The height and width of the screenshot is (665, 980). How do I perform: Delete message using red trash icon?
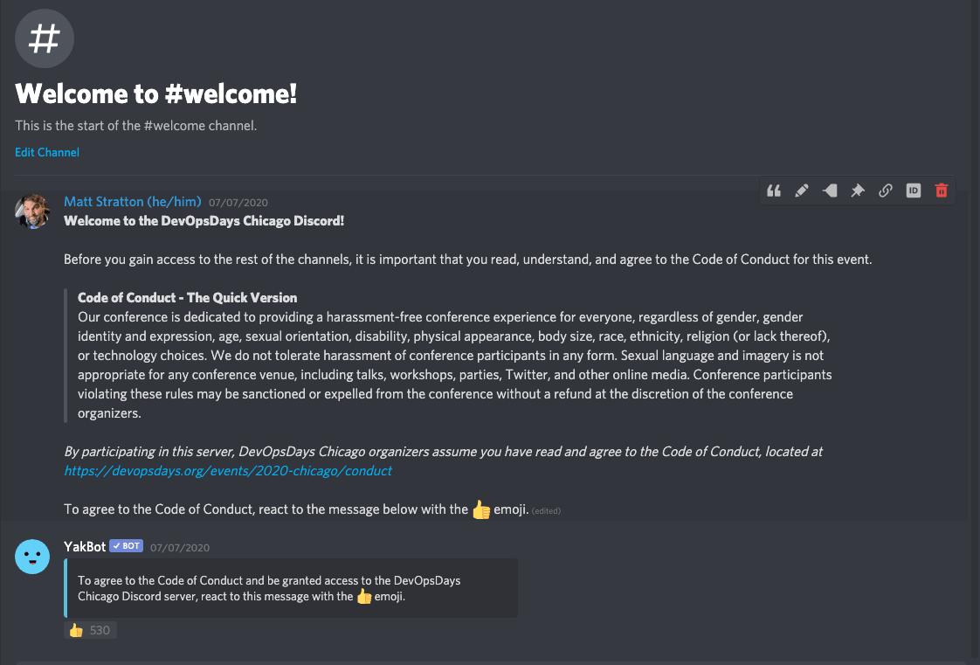pos(942,190)
